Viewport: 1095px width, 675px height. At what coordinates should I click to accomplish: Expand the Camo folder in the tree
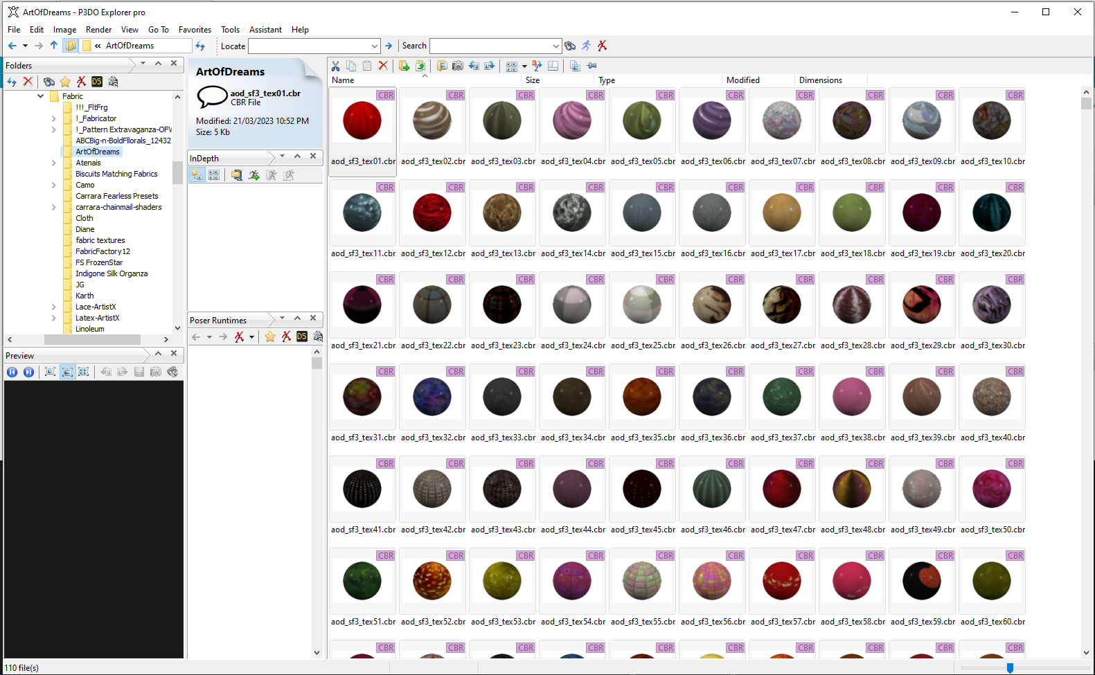[x=54, y=185]
